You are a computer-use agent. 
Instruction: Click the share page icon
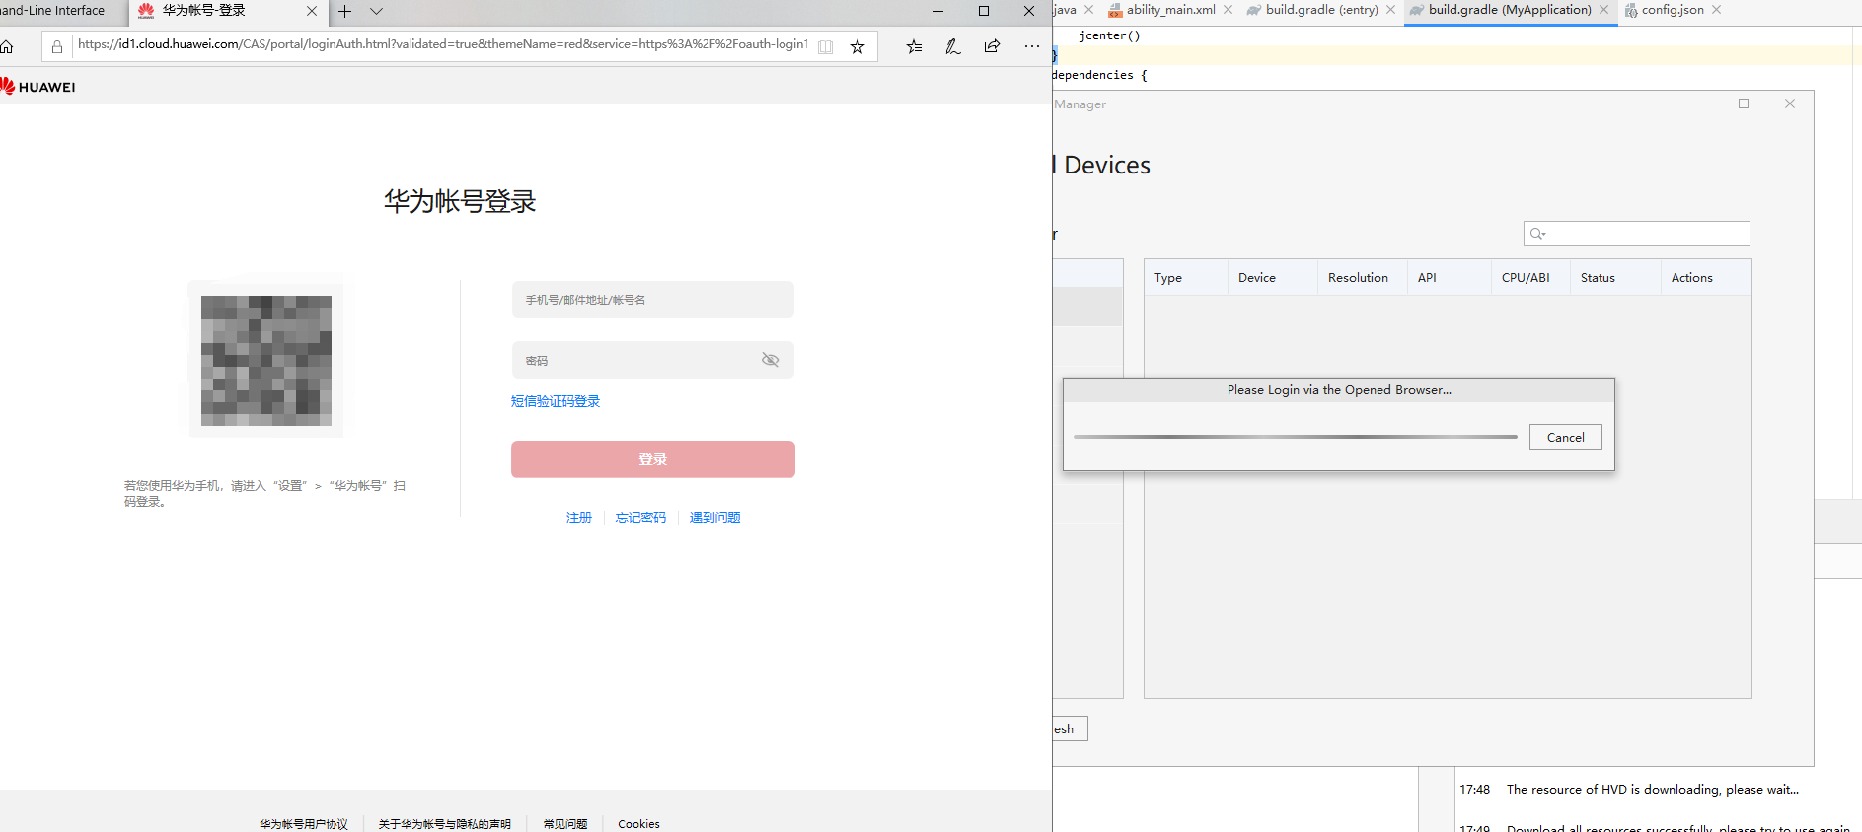tap(992, 46)
